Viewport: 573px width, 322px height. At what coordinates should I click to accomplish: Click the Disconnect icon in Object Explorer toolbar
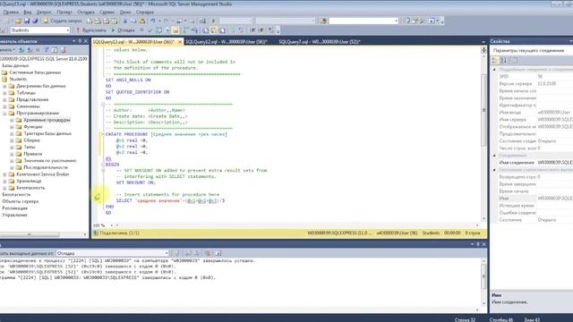point(30,50)
